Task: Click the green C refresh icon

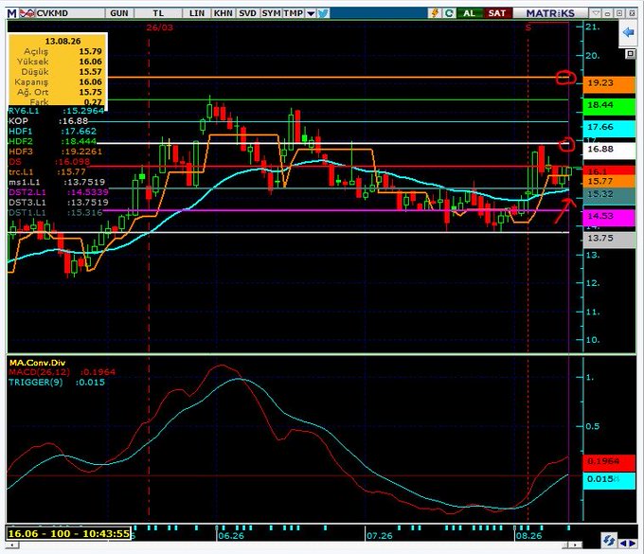Action: pos(449,13)
